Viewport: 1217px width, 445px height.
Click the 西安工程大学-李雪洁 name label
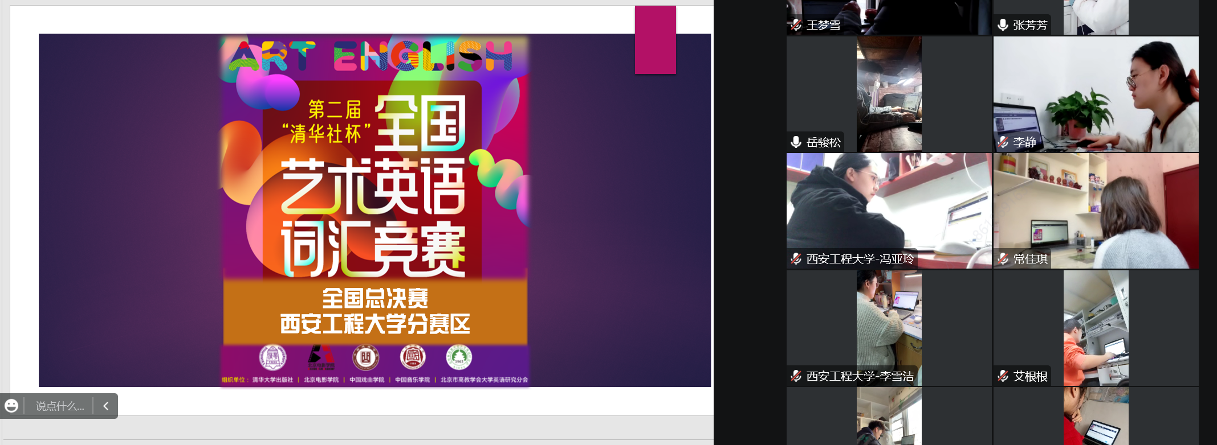click(860, 376)
